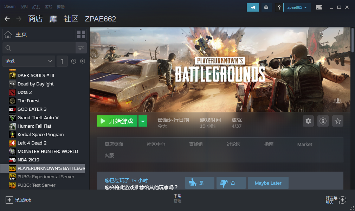Image resolution: width=355 pixels, height=211 pixels.
Task: Go to 社区 tab
Action: pyautogui.click(x=71, y=19)
